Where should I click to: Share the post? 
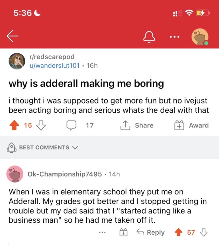[137, 125]
